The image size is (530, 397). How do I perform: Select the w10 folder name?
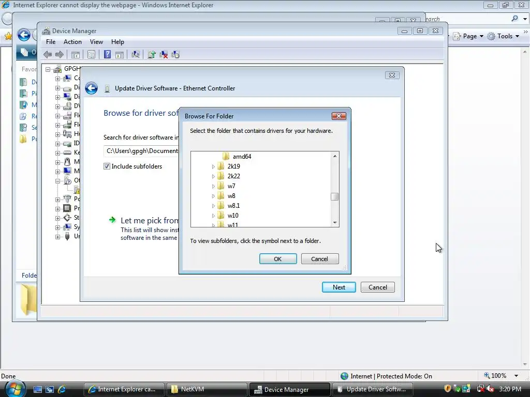(233, 216)
